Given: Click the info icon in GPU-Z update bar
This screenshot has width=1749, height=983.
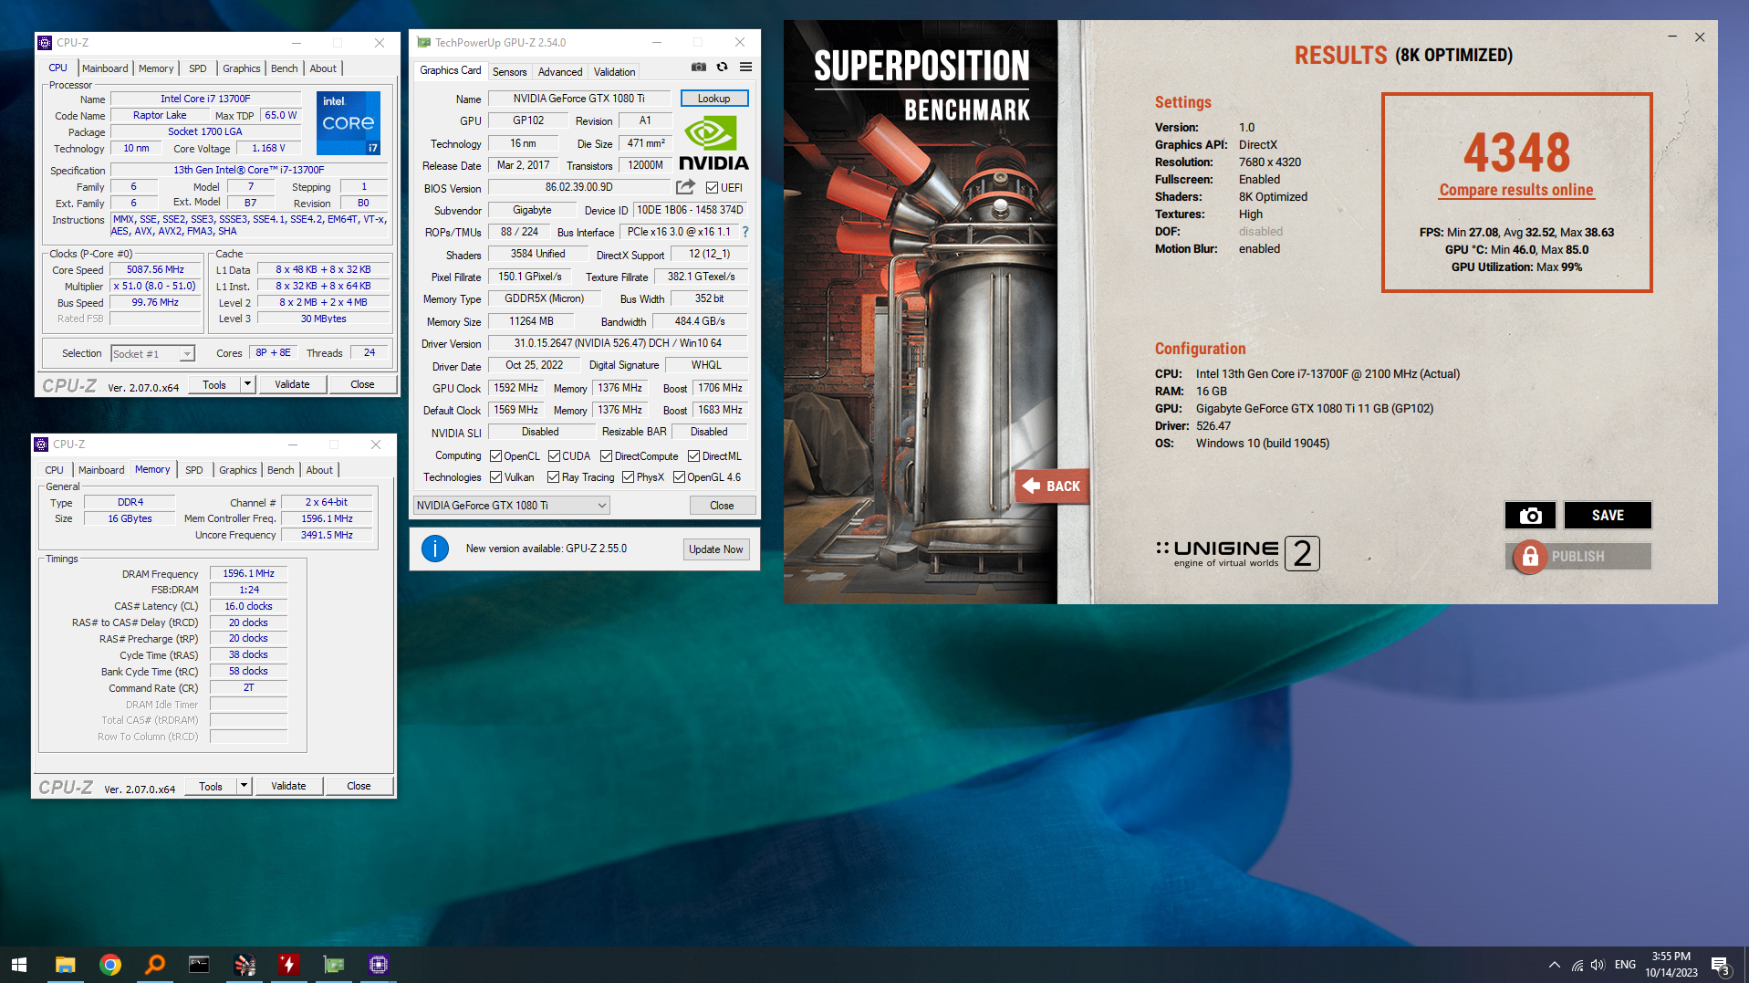Looking at the screenshot, I should point(435,549).
